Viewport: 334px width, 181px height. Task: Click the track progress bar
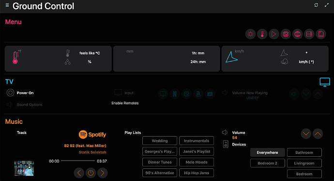pyautogui.click(x=78, y=161)
